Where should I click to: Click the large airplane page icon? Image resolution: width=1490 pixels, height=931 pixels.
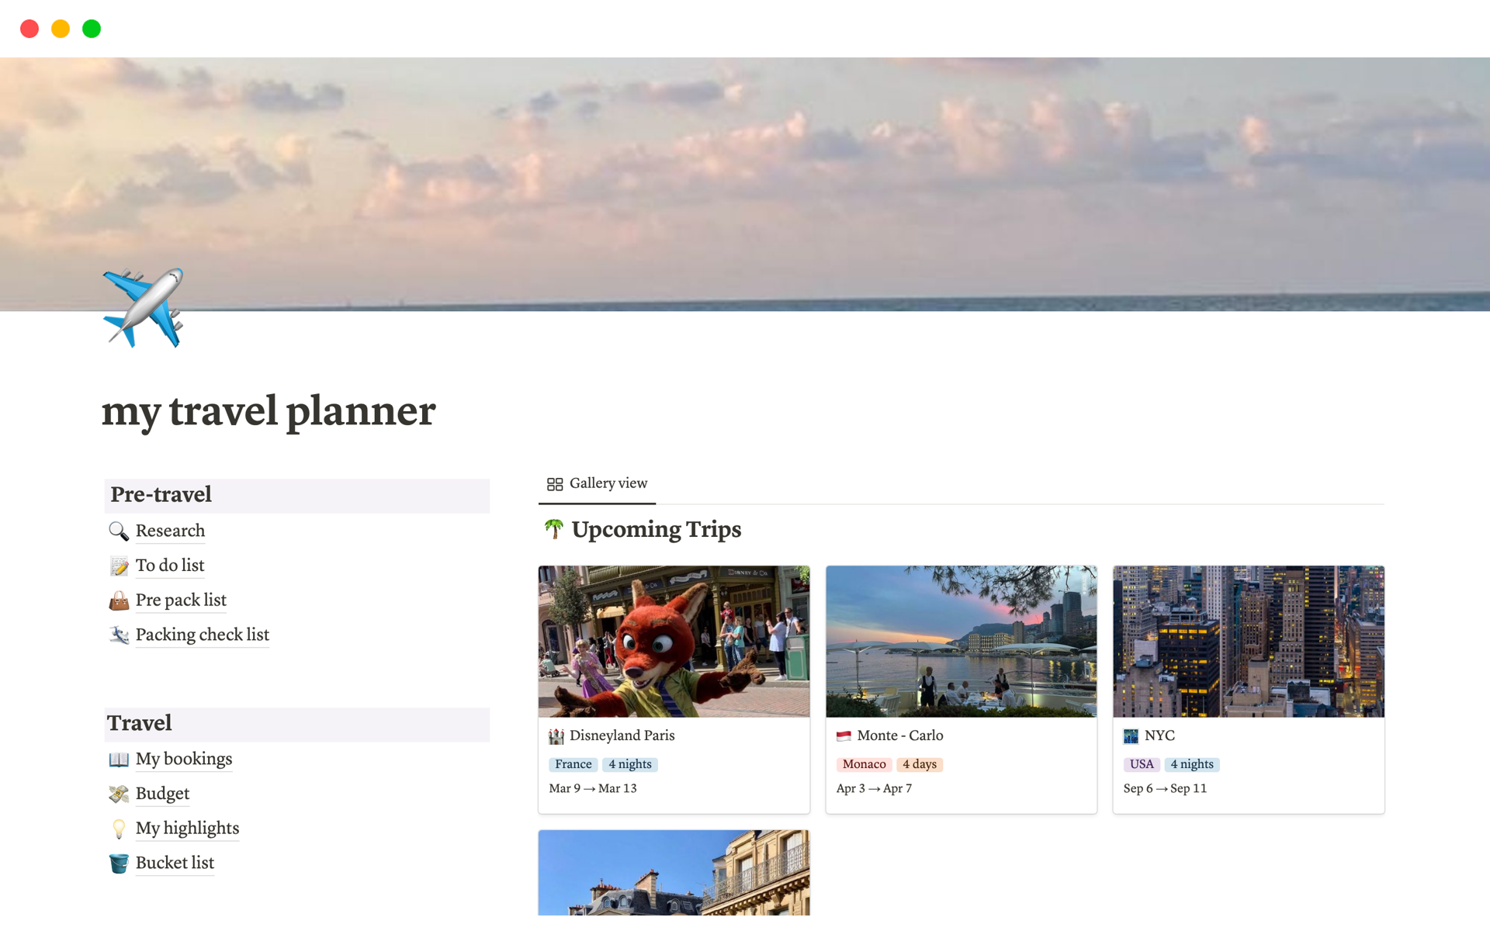tap(143, 308)
